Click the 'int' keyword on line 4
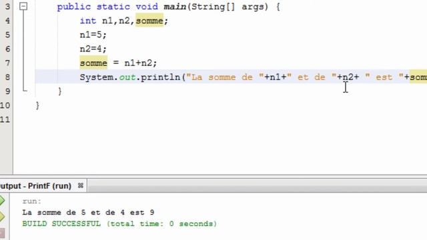 [x=88, y=21]
